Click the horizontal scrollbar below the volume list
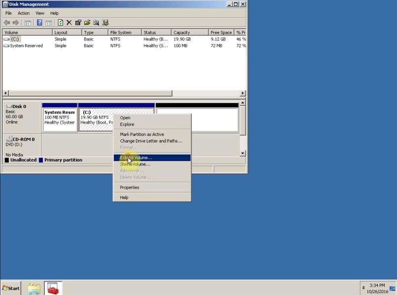Image resolution: width=397 pixels, height=295 pixels. click(86, 93)
